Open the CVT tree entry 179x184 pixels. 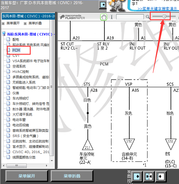(x=16, y=56)
